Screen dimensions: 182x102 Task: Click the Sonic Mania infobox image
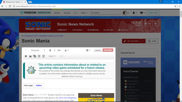[x=96, y=100]
